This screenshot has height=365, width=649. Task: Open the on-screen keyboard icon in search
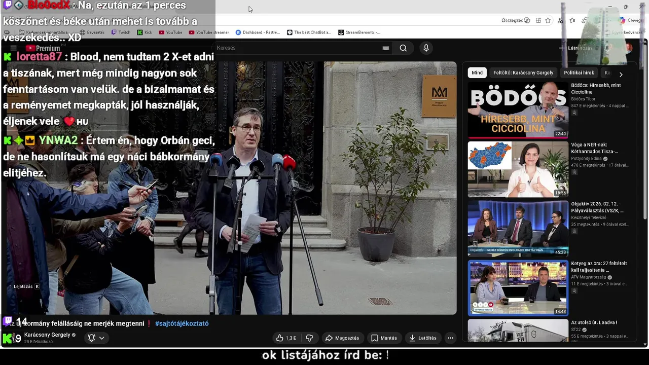(386, 48)
